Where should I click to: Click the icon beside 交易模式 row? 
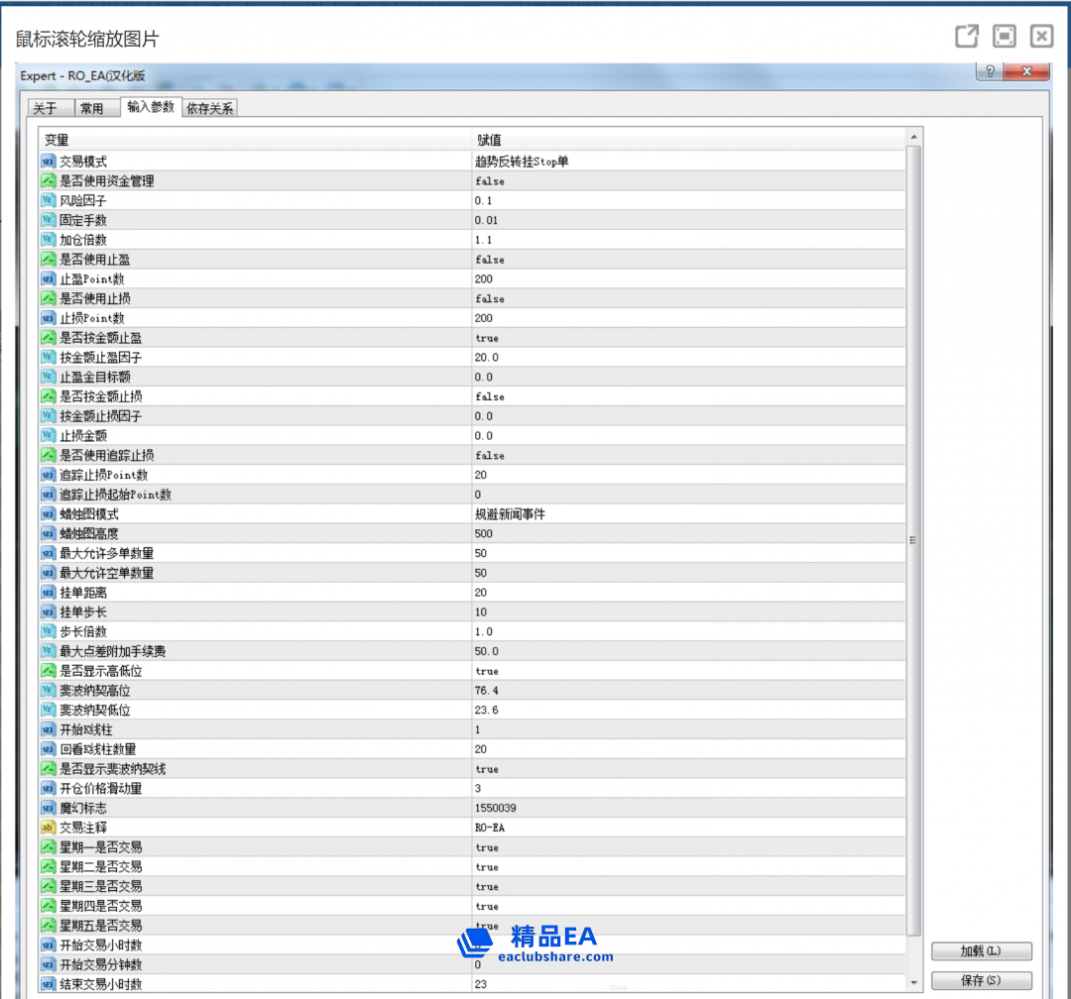click(48, 162)
